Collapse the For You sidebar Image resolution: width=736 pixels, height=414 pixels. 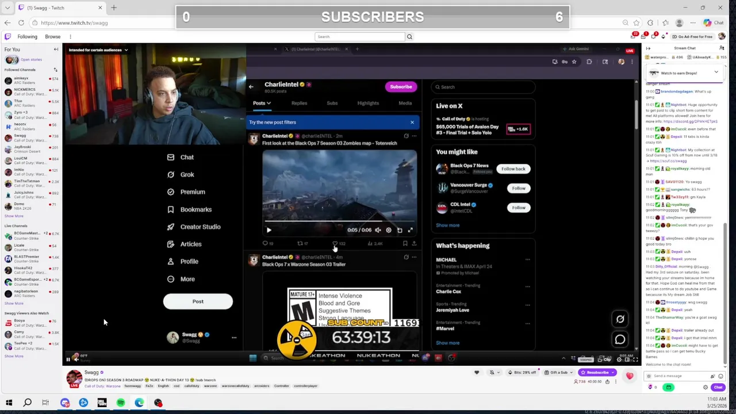(x=56, y=49)
